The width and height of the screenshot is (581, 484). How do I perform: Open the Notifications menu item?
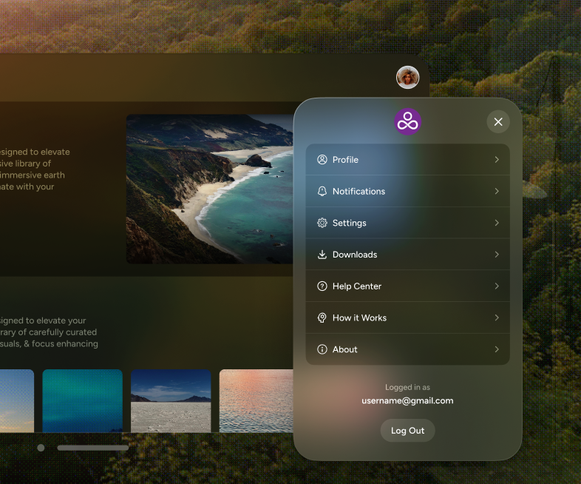[x=407, y=191]
